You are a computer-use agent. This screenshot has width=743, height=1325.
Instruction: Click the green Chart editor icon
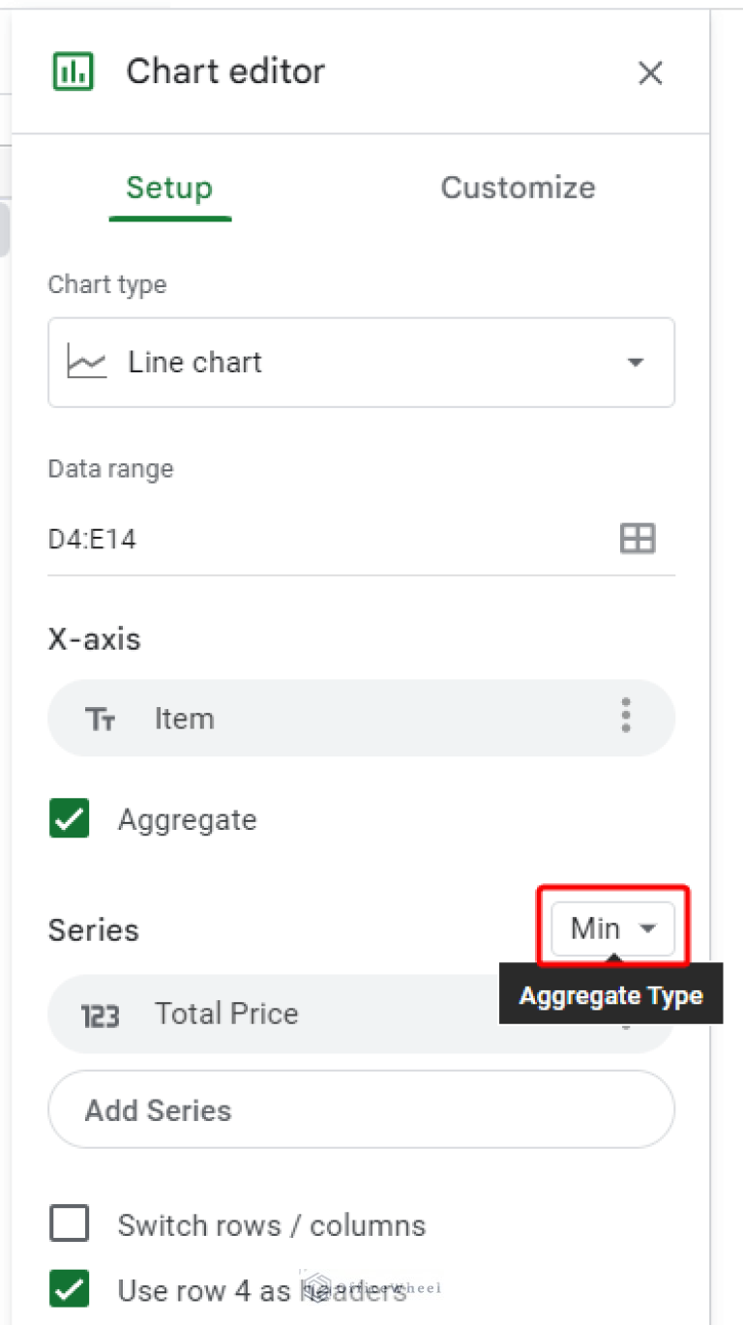pos(73,72)
